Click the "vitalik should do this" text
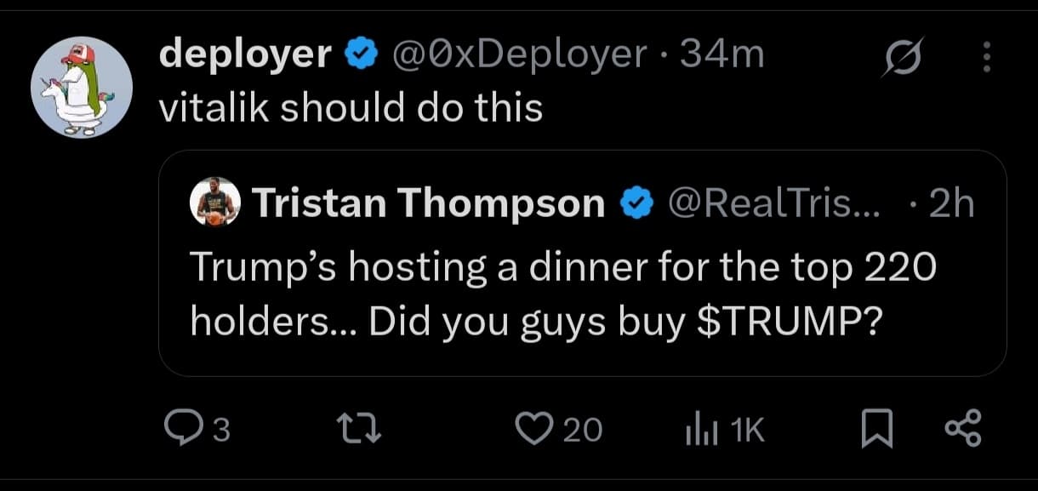Screen dimensions: 1038x491 tap(351, 108)
